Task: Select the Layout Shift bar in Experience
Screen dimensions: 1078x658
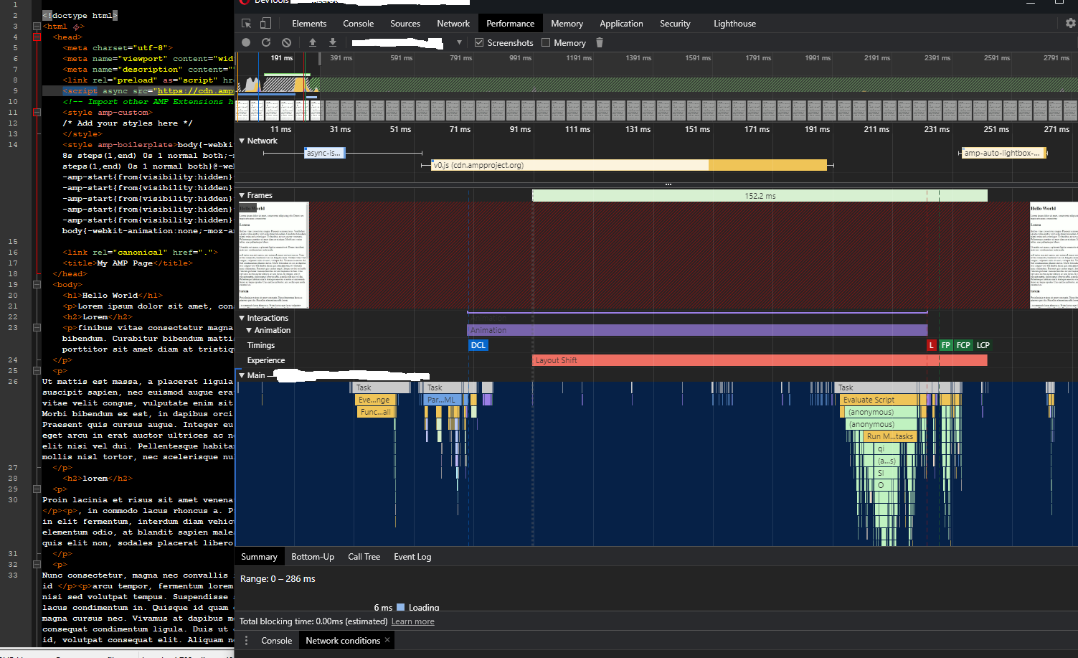Action: (760, 360)
